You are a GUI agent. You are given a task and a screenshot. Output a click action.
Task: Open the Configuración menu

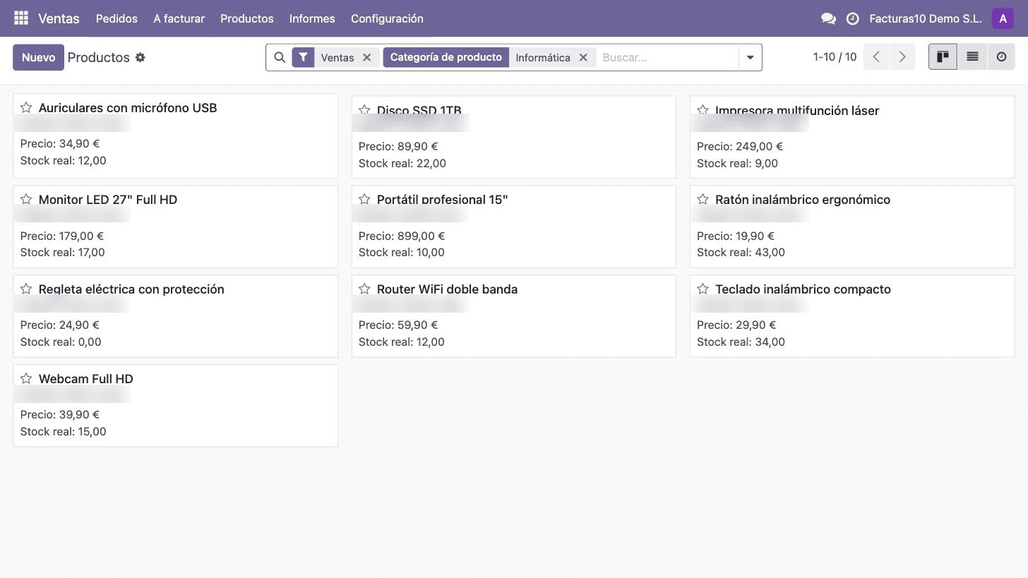click(387, 18)
